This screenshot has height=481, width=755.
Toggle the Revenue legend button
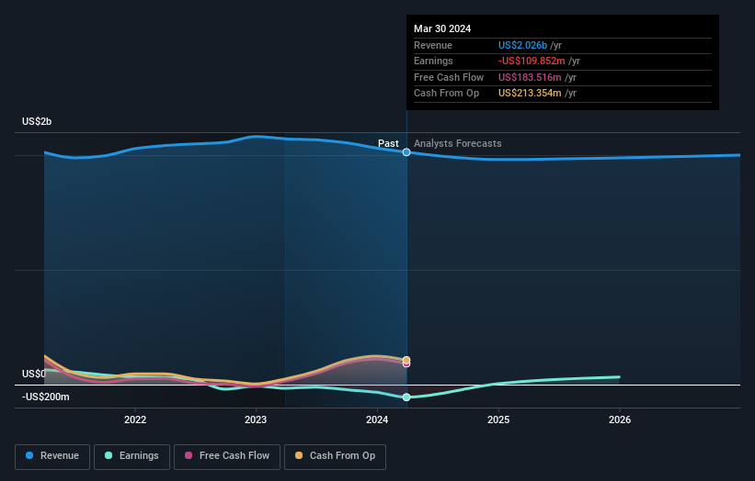pyautogui.click(x=52, y=456)
